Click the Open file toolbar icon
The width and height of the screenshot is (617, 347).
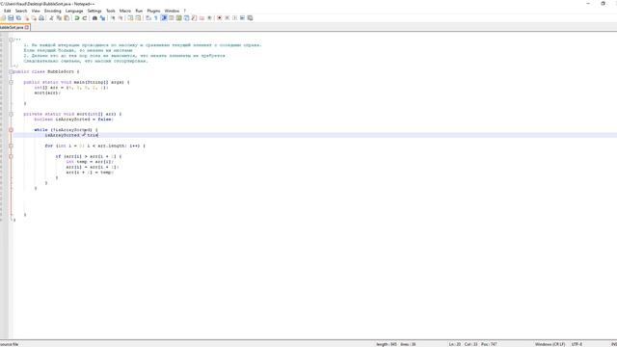(3, 18)
